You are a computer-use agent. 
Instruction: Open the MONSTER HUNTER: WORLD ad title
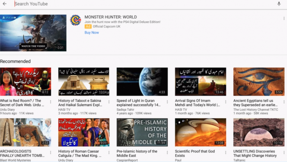coord(111,17)
